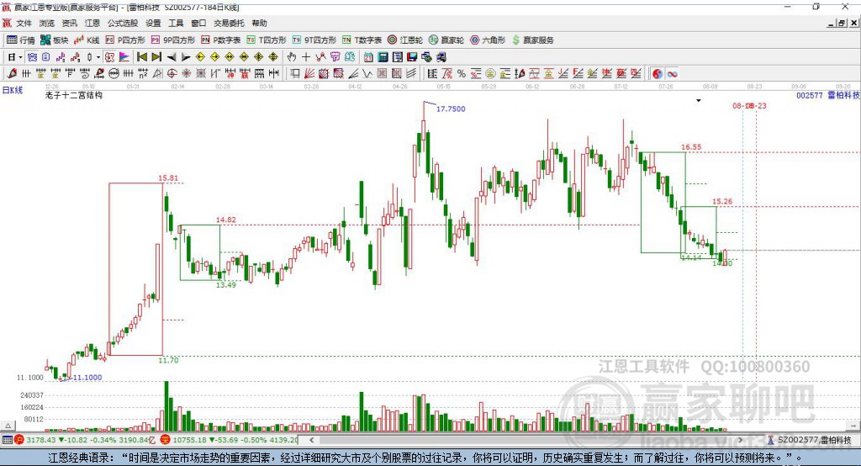Open the 9P四方形 tool
This screenshot has width=861, height=466.
(x=173, y=40)
